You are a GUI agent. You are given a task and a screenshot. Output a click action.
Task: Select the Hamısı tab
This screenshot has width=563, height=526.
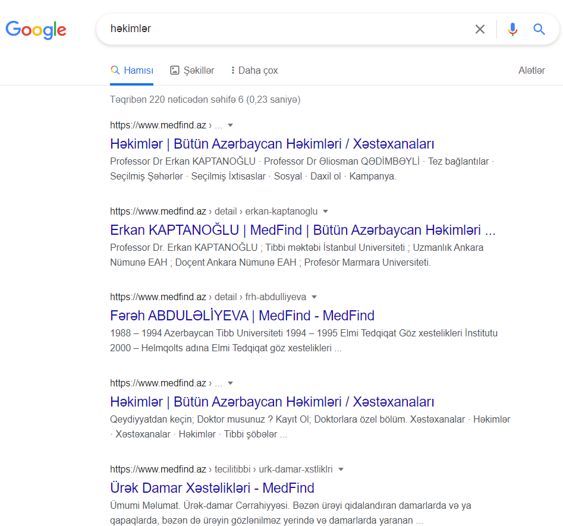pyautogui.click(x=132, y=70)
